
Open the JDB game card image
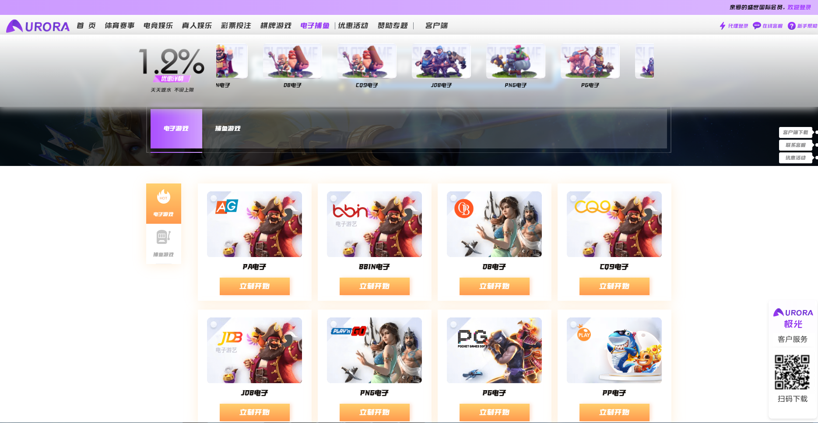[x=254, y=350]
